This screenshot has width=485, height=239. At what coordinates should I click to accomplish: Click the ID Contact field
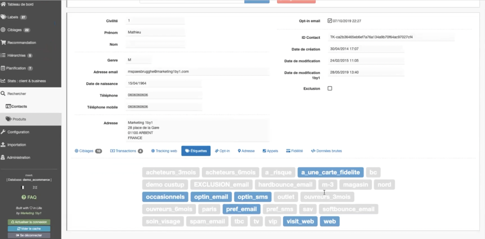(391, 37)
